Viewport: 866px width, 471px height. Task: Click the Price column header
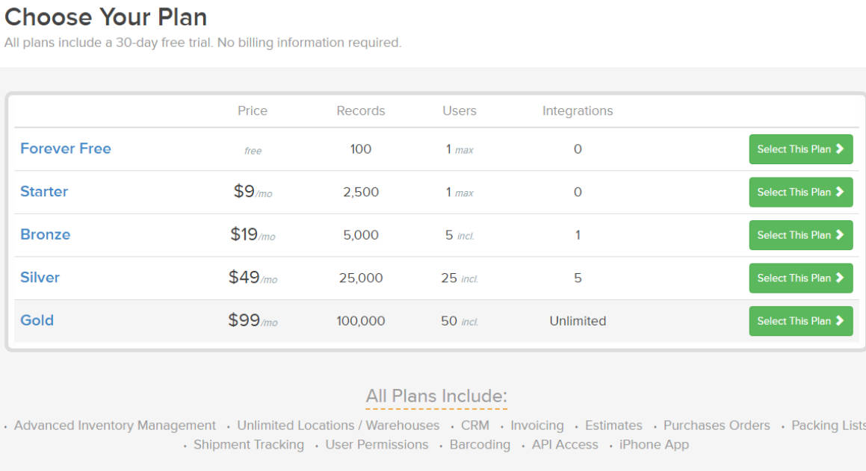pos(253,110)
